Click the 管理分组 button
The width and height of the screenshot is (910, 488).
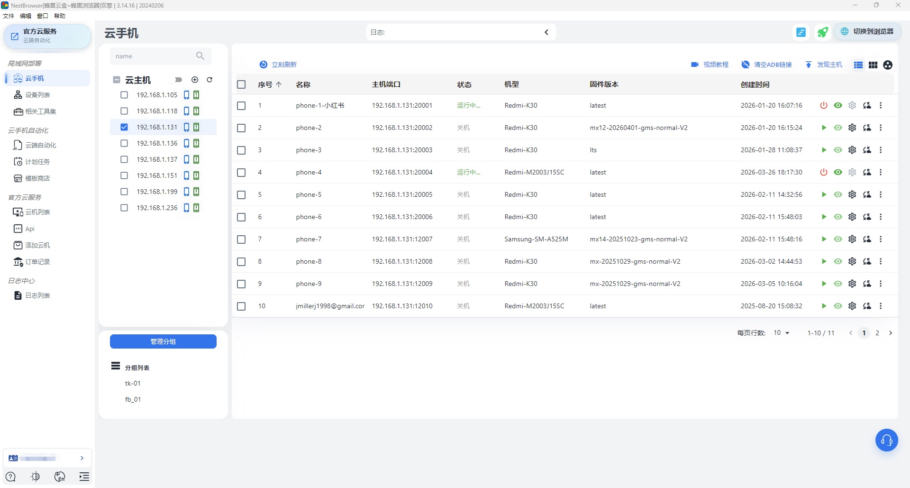(163, 341)
